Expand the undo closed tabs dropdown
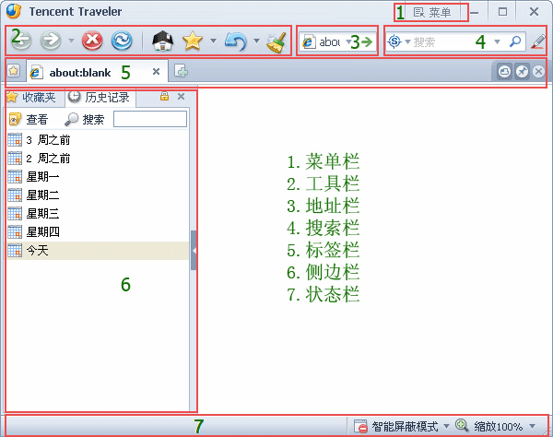This screenshot has width=553, height=437. (257, 41)
